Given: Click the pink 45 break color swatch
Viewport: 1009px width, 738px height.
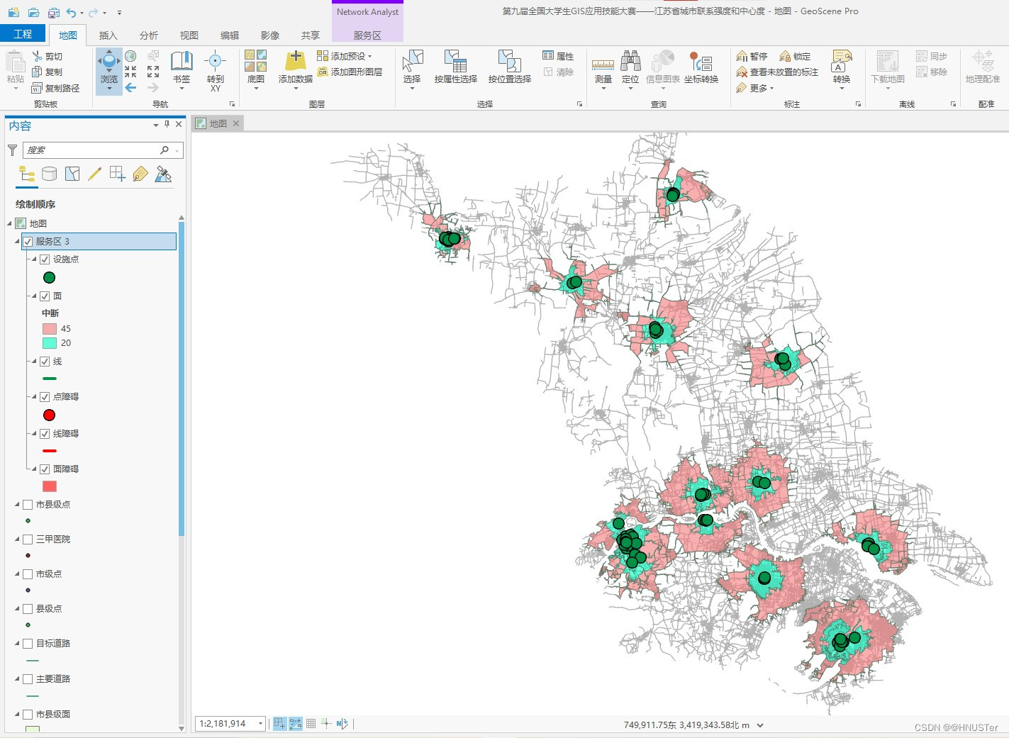Looking at the screenshot, I should (49, 329).
